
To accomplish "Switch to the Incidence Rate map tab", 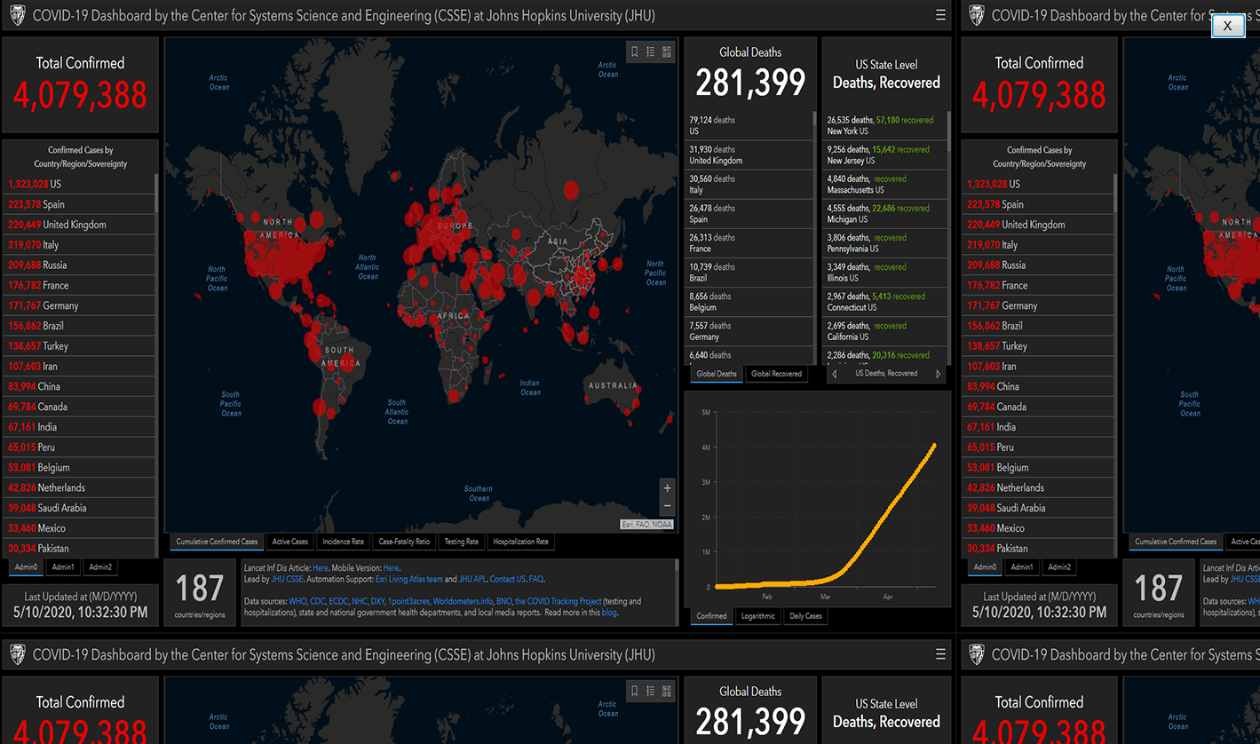I will point(344,542).
